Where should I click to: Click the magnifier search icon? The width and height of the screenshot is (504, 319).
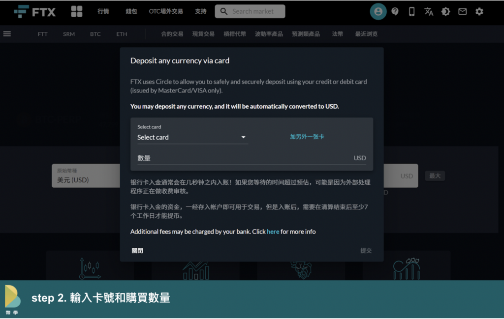click(224, 12)
